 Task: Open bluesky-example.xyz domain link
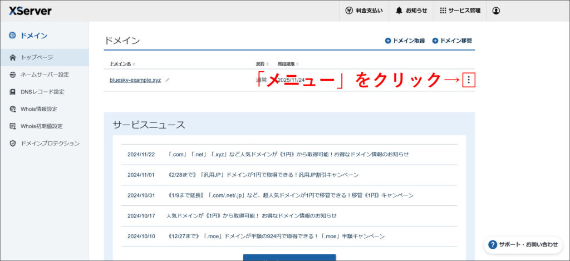pyautogui.click(x=135, y=80)
